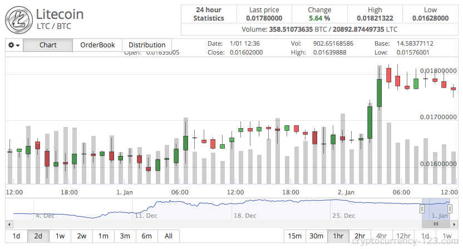Set candle interval to 15m
This screenshot has width=463, height=249.
[295, 236]
